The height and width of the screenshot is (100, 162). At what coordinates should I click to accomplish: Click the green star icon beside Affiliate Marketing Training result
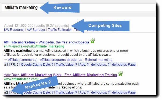pos(120,73)
